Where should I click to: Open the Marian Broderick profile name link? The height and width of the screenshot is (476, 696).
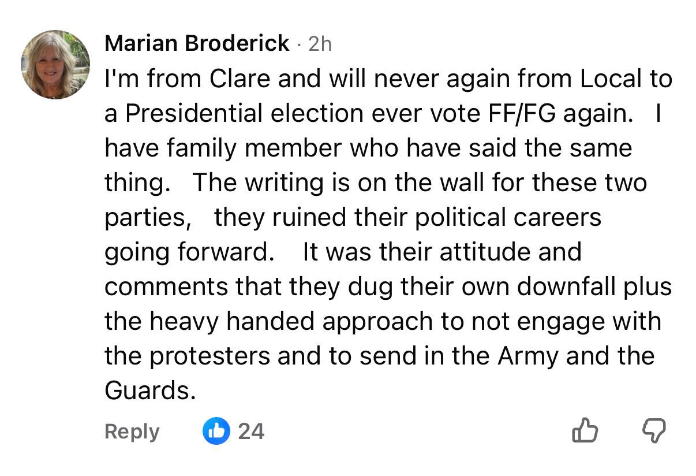[x=197, y=43]
